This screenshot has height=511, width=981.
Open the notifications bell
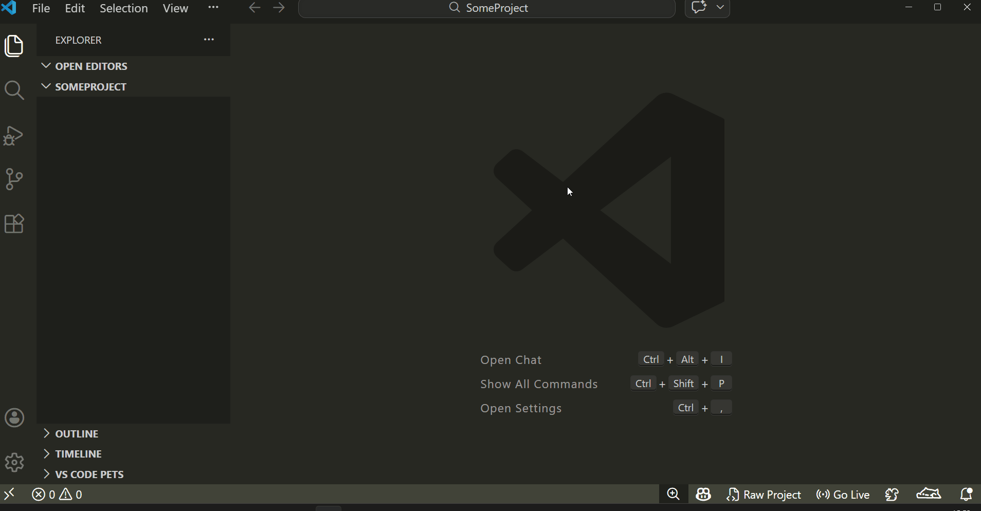point(967,495)
